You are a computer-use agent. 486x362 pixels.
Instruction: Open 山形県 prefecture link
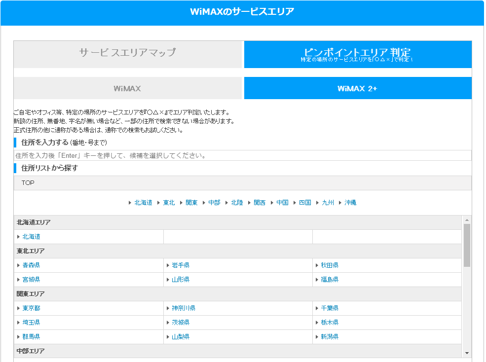pos(181,279)
